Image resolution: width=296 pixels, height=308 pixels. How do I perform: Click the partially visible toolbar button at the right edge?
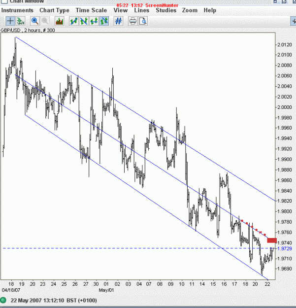(293, 21)
